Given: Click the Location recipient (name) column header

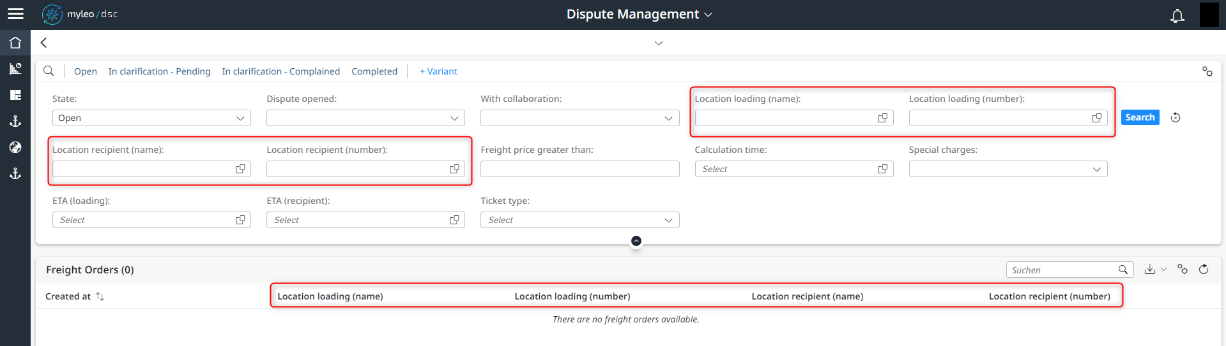Looking at the screenshot, I should [808, 296].
